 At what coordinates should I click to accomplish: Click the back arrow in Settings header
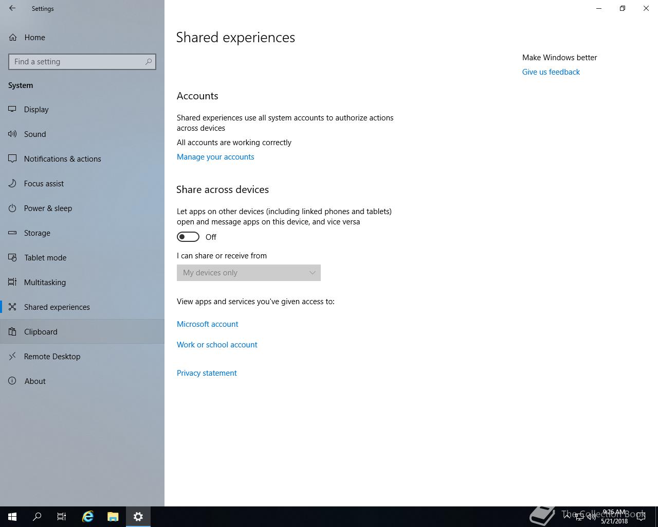[x=12, y=8]
